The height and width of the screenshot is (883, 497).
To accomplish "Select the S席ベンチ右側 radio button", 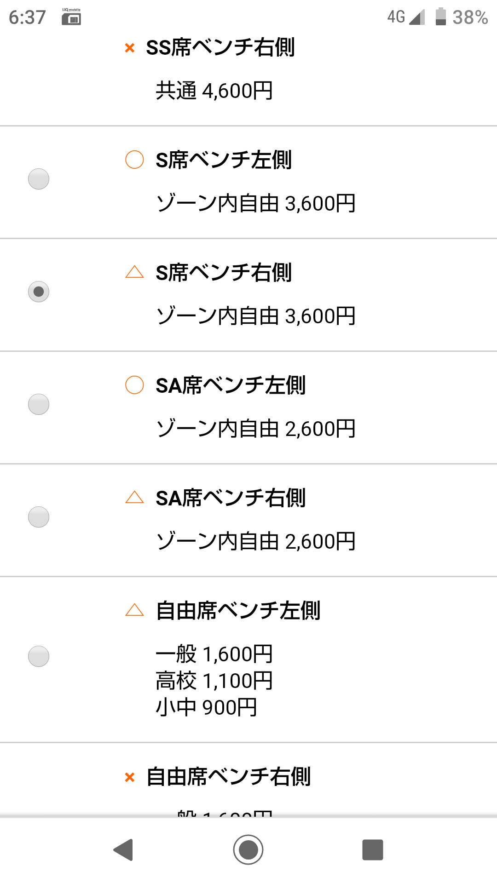I will [x=39, y=292].
